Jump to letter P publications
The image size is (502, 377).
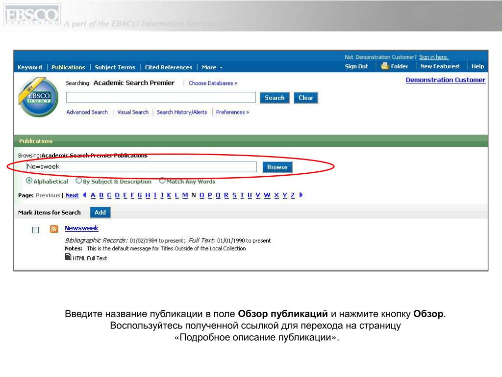[210, 195]
